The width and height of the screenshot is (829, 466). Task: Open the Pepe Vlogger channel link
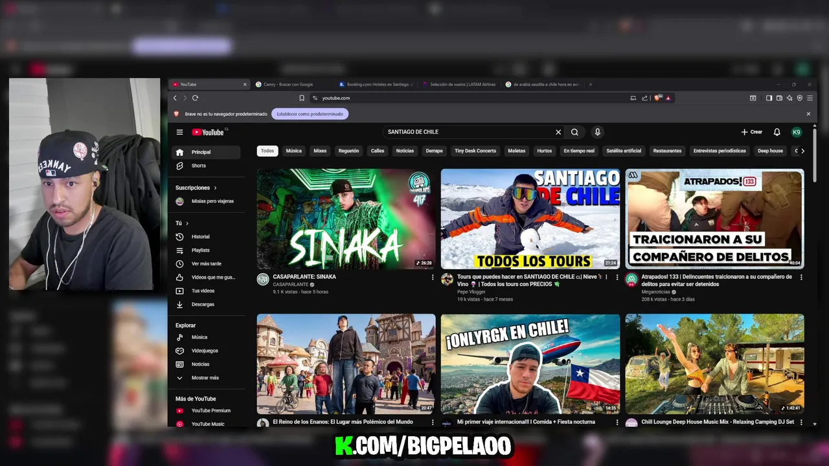tap(471, 292)
